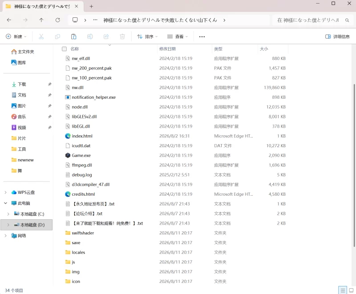Screen dimensions: 356x294
Task: Select the file libGLESv2.dll
Action: pos(84,117)
